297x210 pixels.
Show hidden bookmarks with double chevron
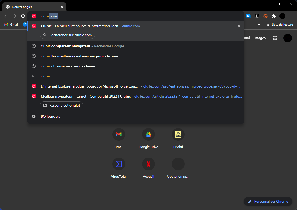[259, 25]
